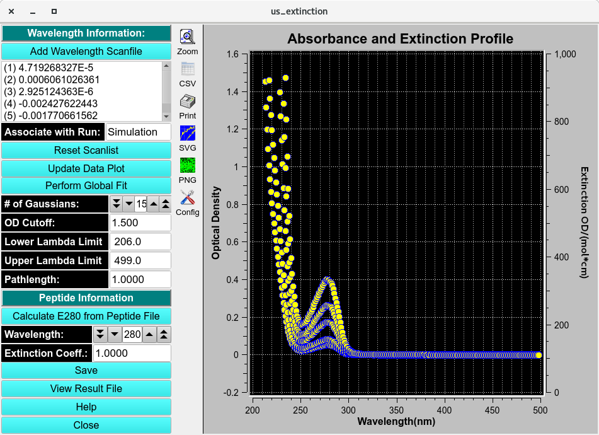Click Calculate E280 from Peptide File
The width and height of the screenshot is (599, 435).
(86, 316)
